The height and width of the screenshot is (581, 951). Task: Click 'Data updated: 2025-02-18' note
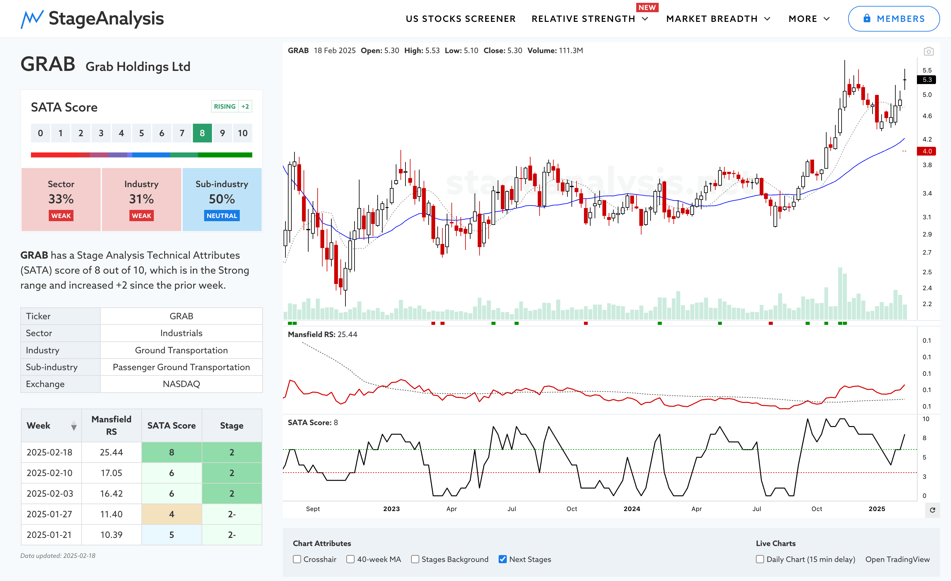coord(58,556)
